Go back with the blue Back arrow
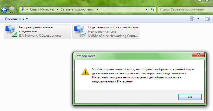 (x=4, y=10)
